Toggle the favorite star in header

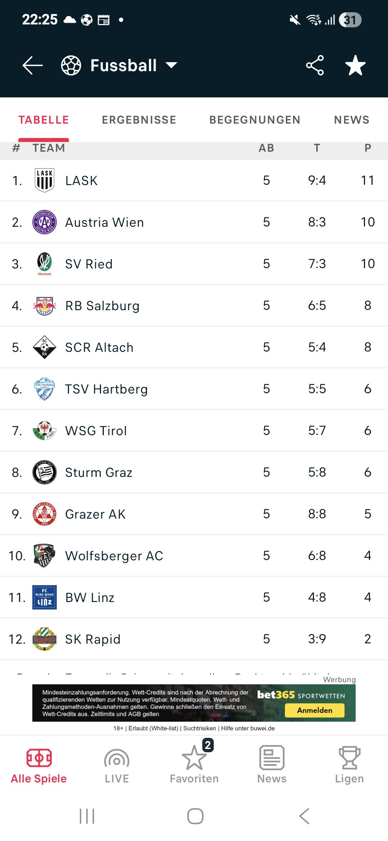(355, 65)
